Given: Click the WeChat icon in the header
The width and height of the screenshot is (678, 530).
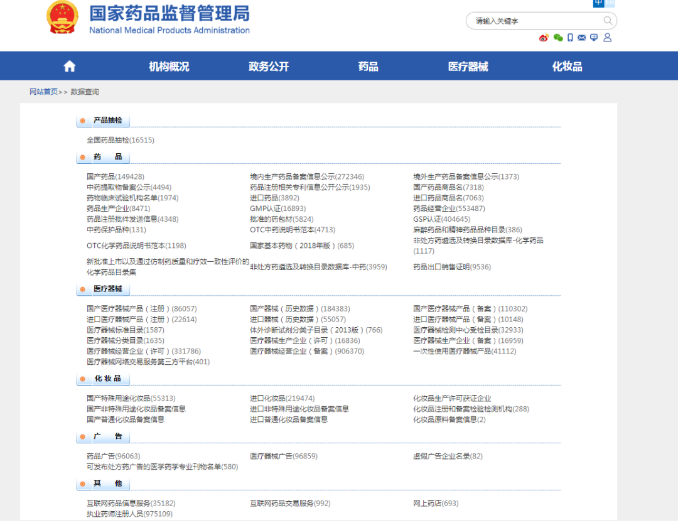Looking at the screenshot, I should (x=557, y=38).
